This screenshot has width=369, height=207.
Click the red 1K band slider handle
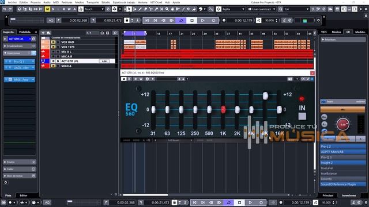[223, 109]
